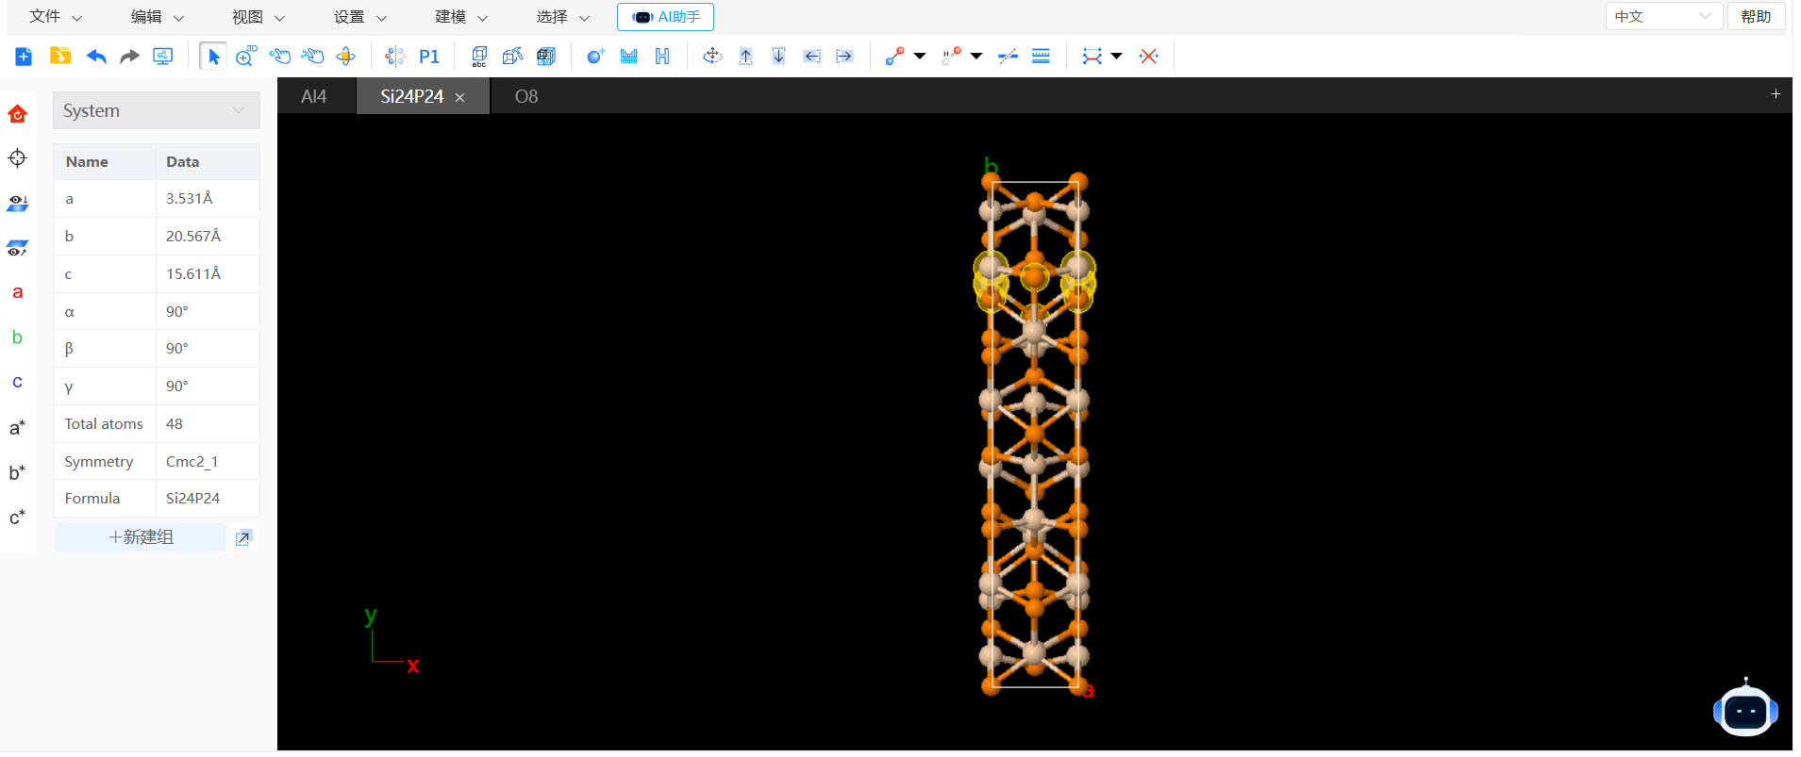Viewport: 1801px width, 757px height.
Task: Expand the bond tool dropdown arrow
Action: pos(920,57)
